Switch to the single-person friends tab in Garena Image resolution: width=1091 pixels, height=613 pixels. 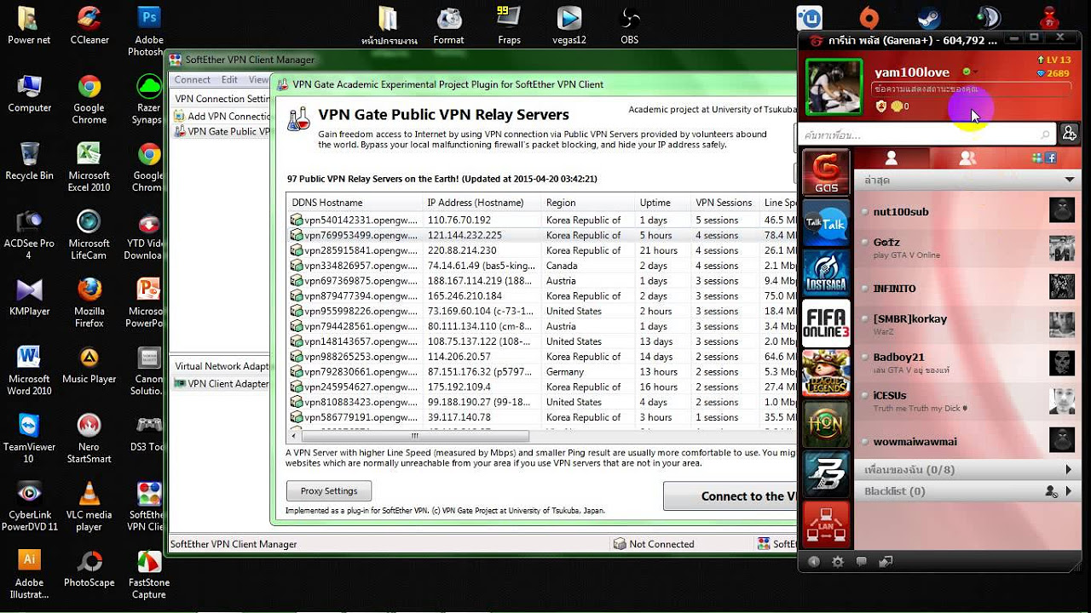tap(892, 158)
